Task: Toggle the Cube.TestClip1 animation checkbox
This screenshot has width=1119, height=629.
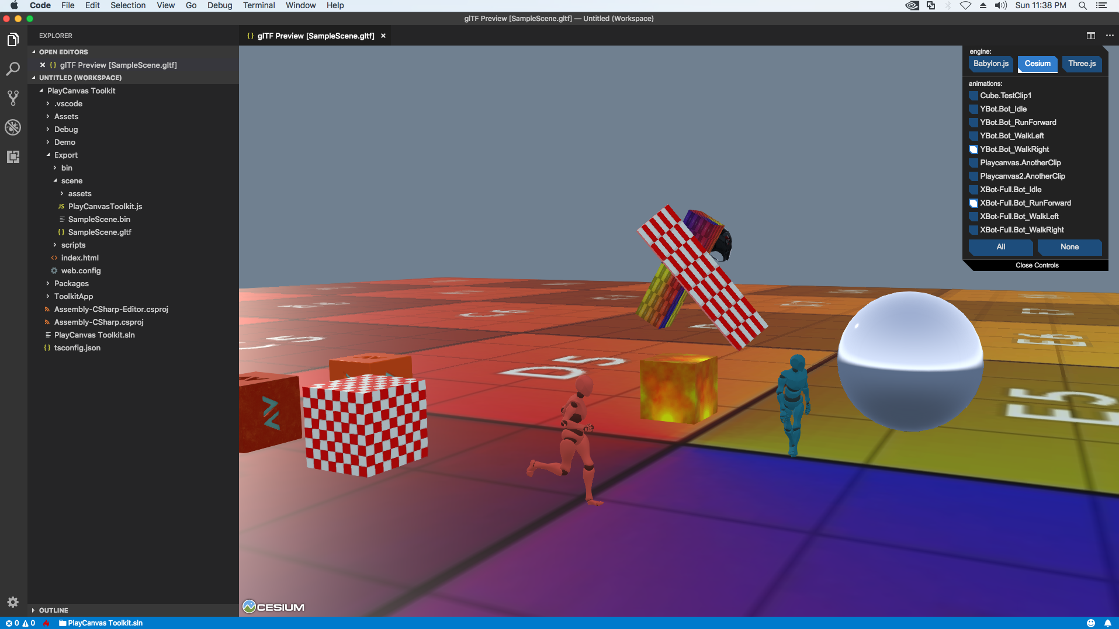Action: coord(974,96)
